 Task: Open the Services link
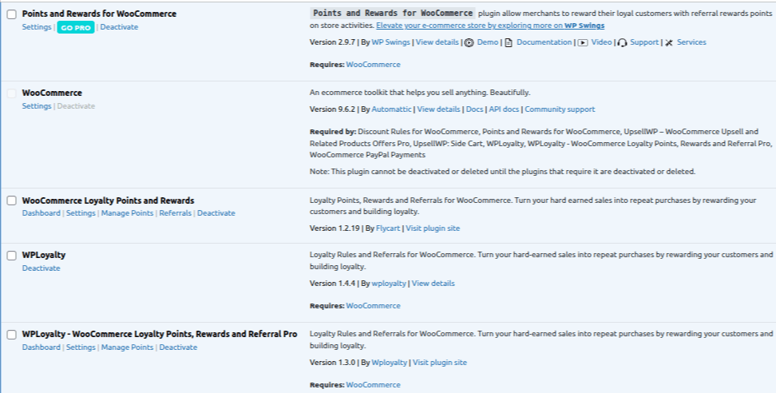click(691, 42)
